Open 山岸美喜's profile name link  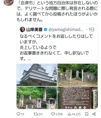34,29
